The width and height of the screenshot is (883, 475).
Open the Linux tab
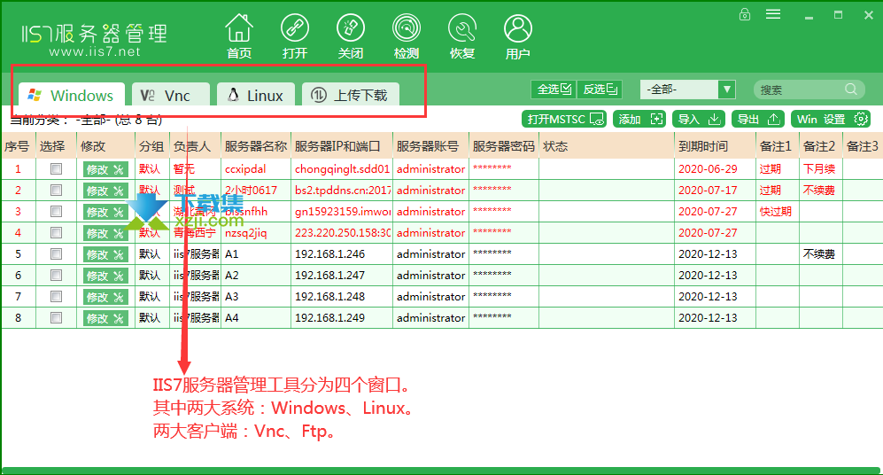click(256, 95)
